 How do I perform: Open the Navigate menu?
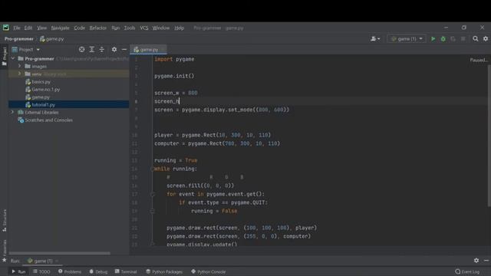point(60,28)
